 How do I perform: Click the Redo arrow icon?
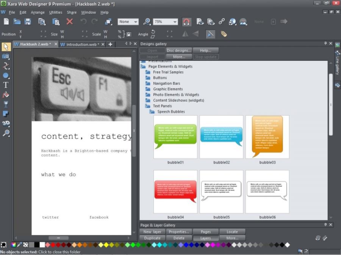click(95, 22)
